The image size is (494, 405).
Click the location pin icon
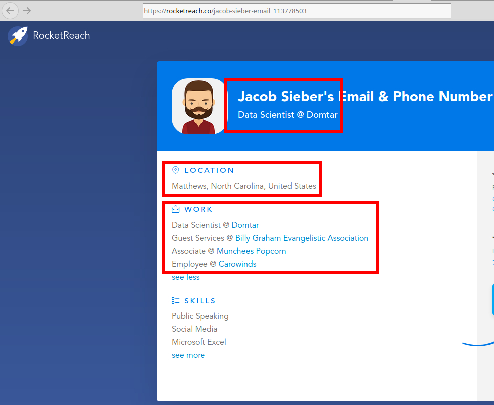pos(175,170)
